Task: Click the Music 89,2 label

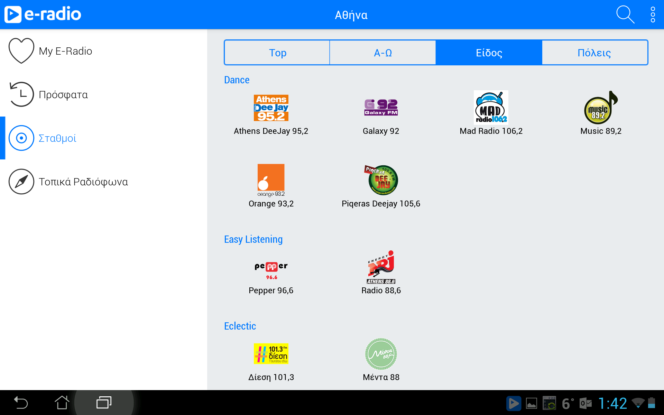Action: tap(601, 131)
